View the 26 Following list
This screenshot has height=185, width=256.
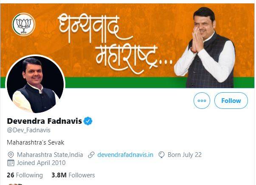25,175
